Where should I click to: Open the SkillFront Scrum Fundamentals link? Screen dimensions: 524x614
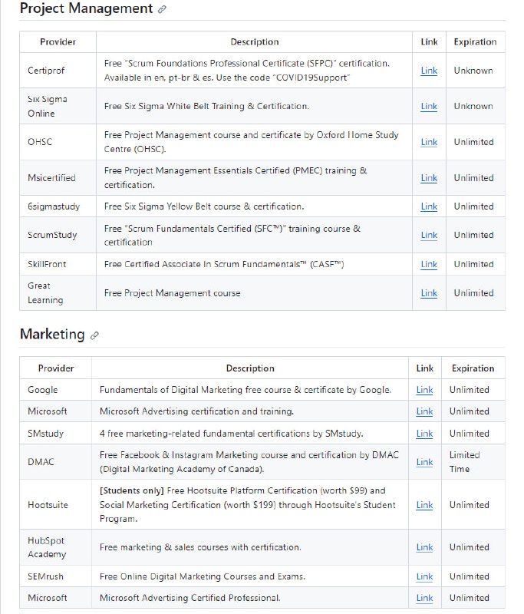pos(428,263)
